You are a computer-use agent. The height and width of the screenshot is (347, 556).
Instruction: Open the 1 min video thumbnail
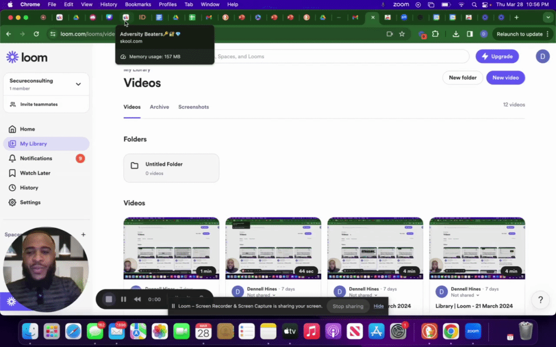(x=171, y=248)
